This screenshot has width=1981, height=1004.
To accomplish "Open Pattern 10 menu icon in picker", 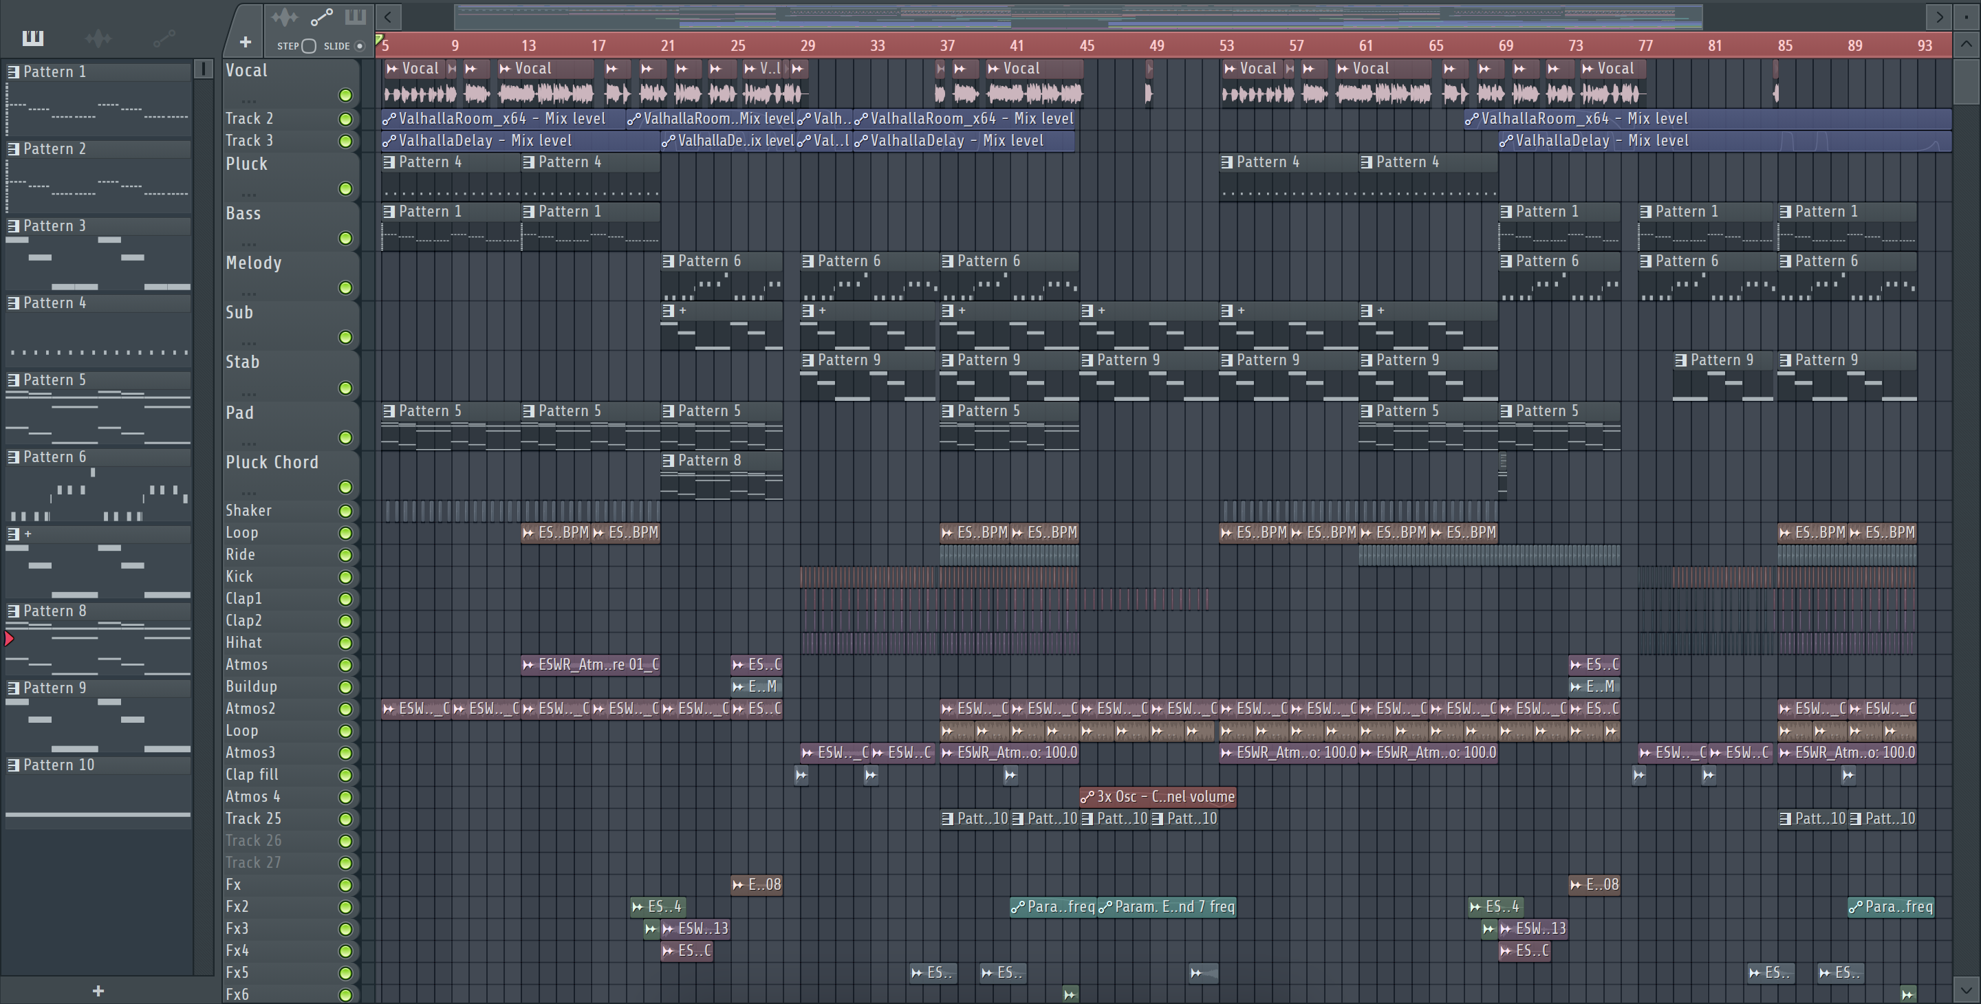I will click(x=13, y=765).
